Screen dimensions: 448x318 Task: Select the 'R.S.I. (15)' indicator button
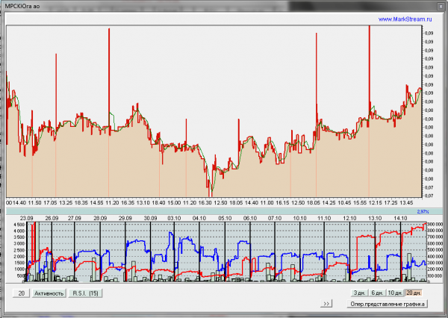coord(85,293)
